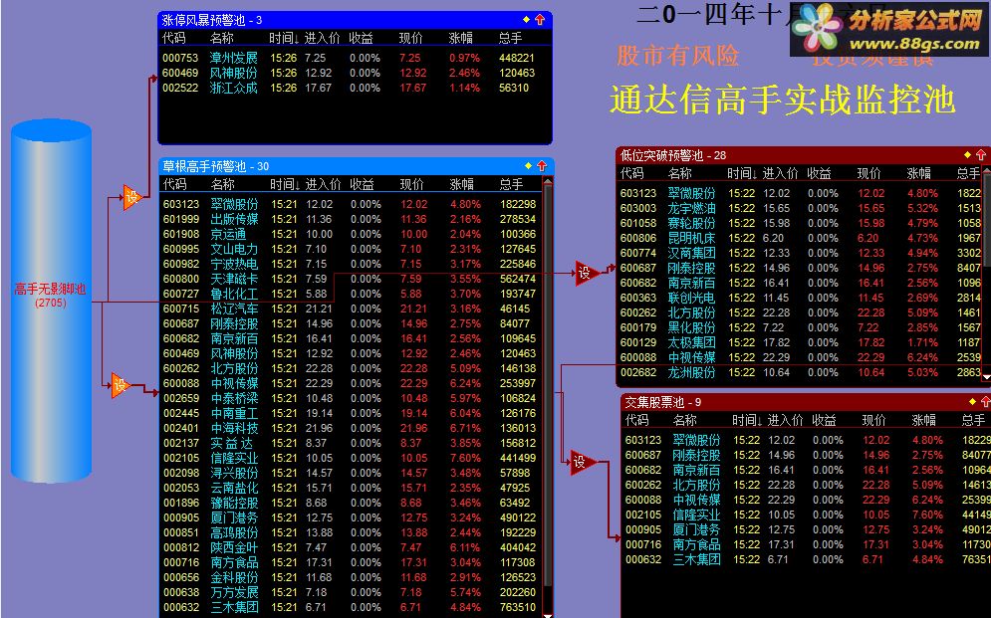
Task: Select 赛轮股份 row in 低位突破预警池
Action: click(800, 223)
